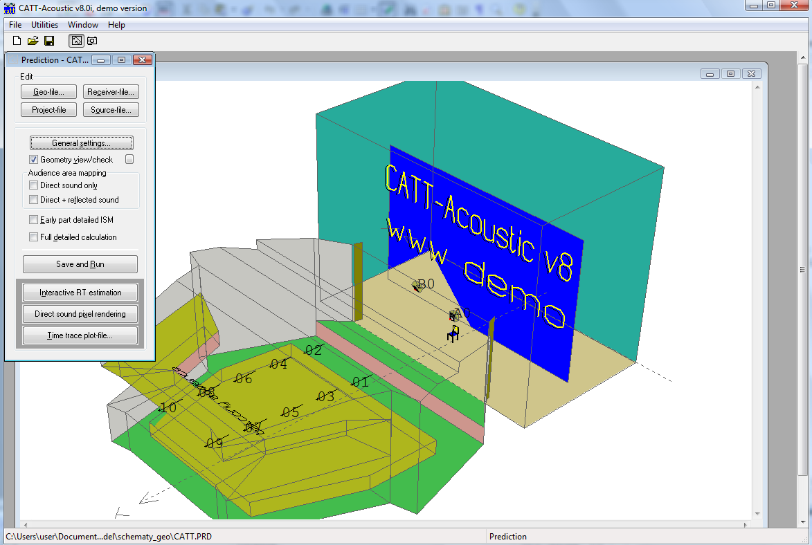This screenshot has width=812, height=545.
Task: Click geometry view horizontal scrollbar right arrow
Action: coord(746,524)
